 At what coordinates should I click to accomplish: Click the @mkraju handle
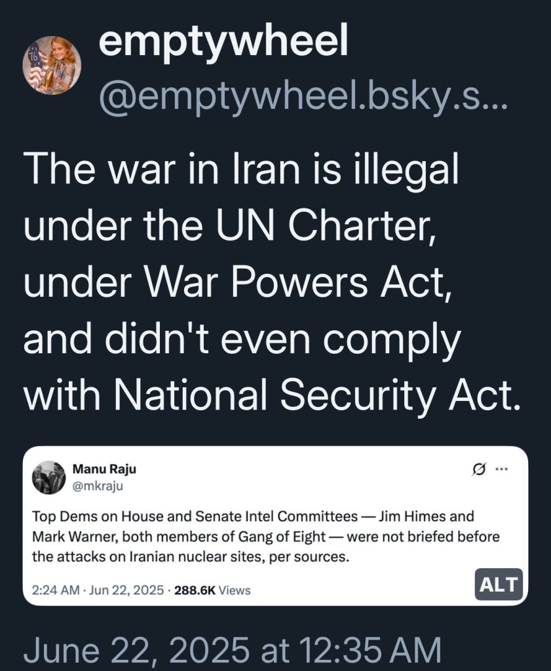tap(96, 486)
